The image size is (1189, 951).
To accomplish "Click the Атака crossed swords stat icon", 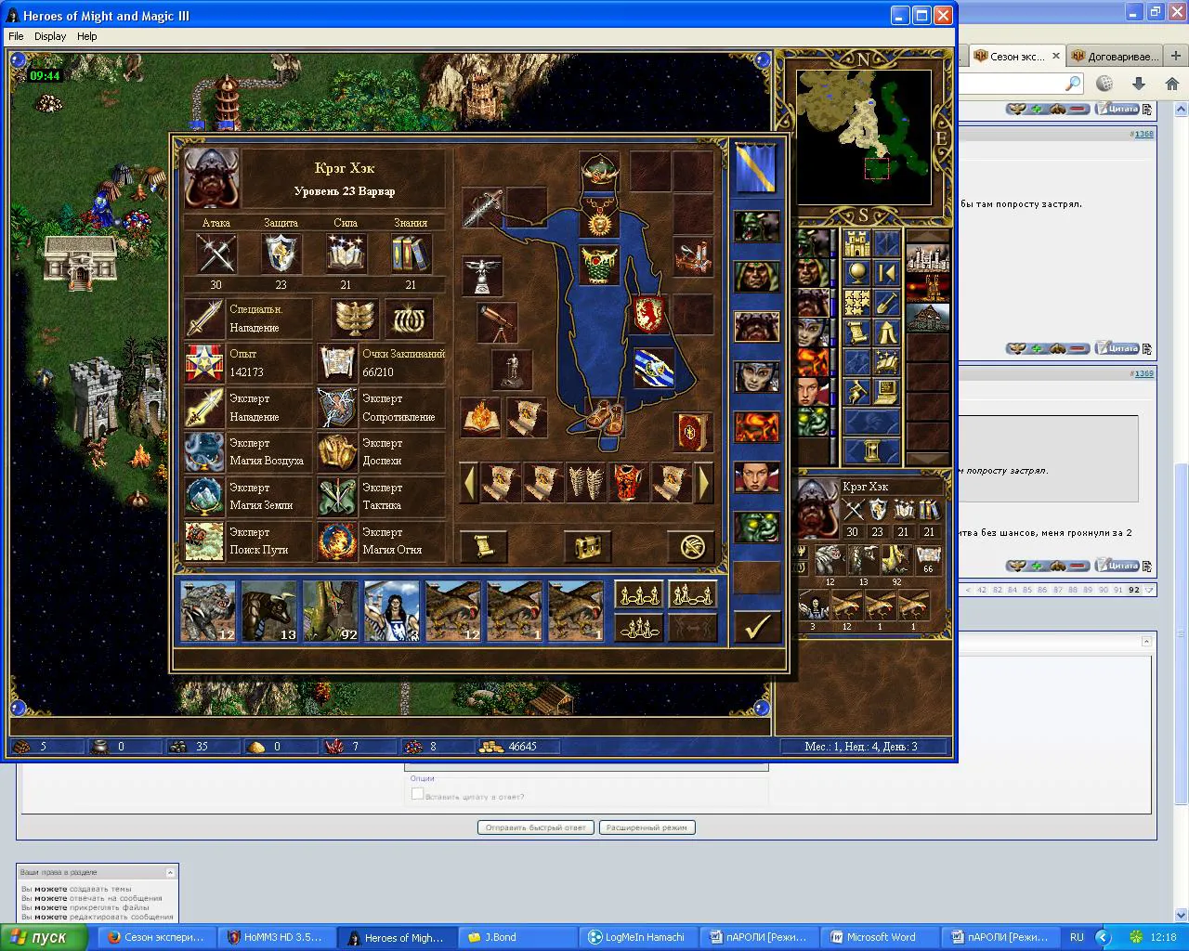I will click(x=216, y=253).
